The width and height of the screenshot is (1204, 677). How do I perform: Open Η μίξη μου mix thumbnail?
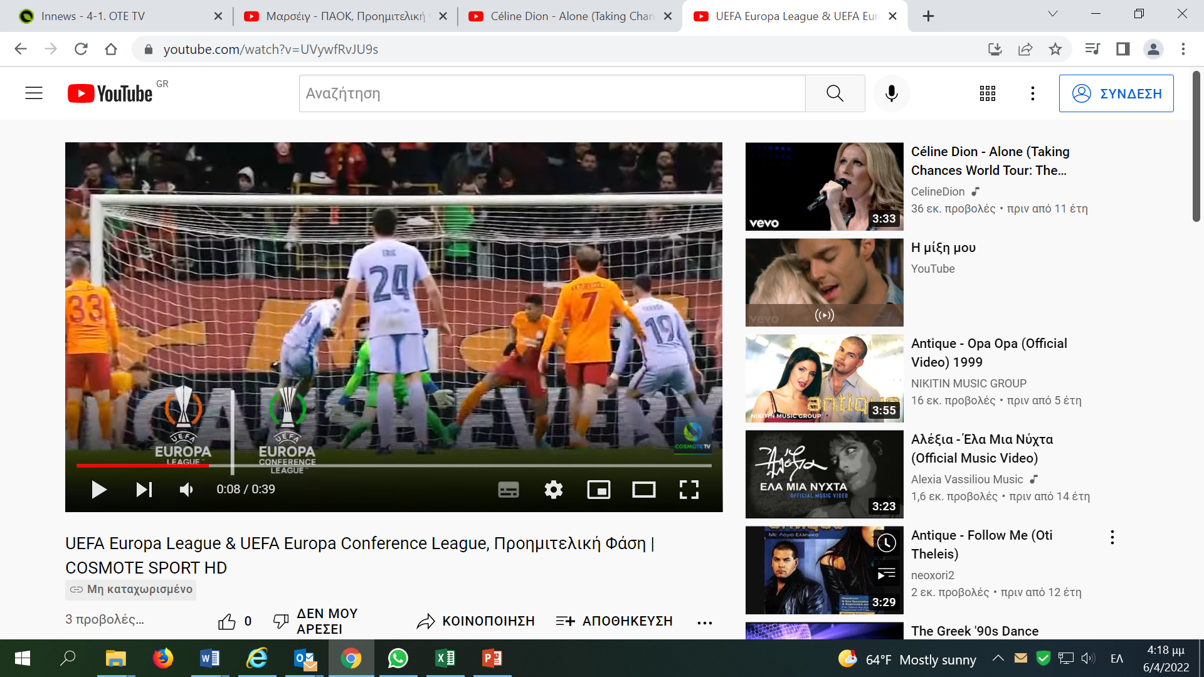(824, 282)
